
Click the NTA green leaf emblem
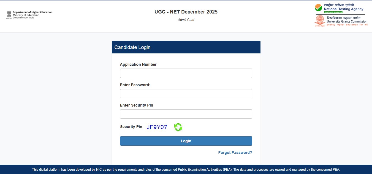[318, 7]
